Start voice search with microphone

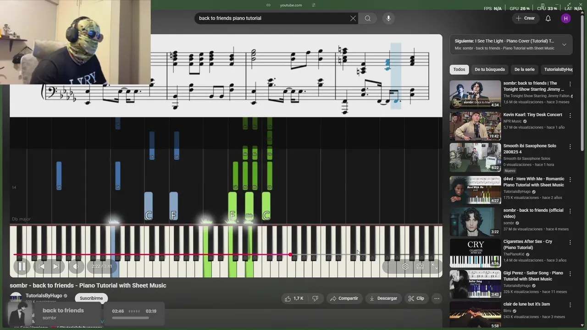pos(388,18)
